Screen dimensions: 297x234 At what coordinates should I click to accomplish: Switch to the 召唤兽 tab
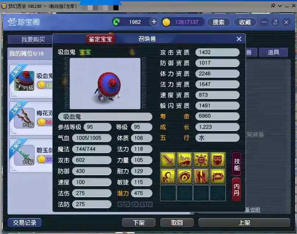click(147, 39)
